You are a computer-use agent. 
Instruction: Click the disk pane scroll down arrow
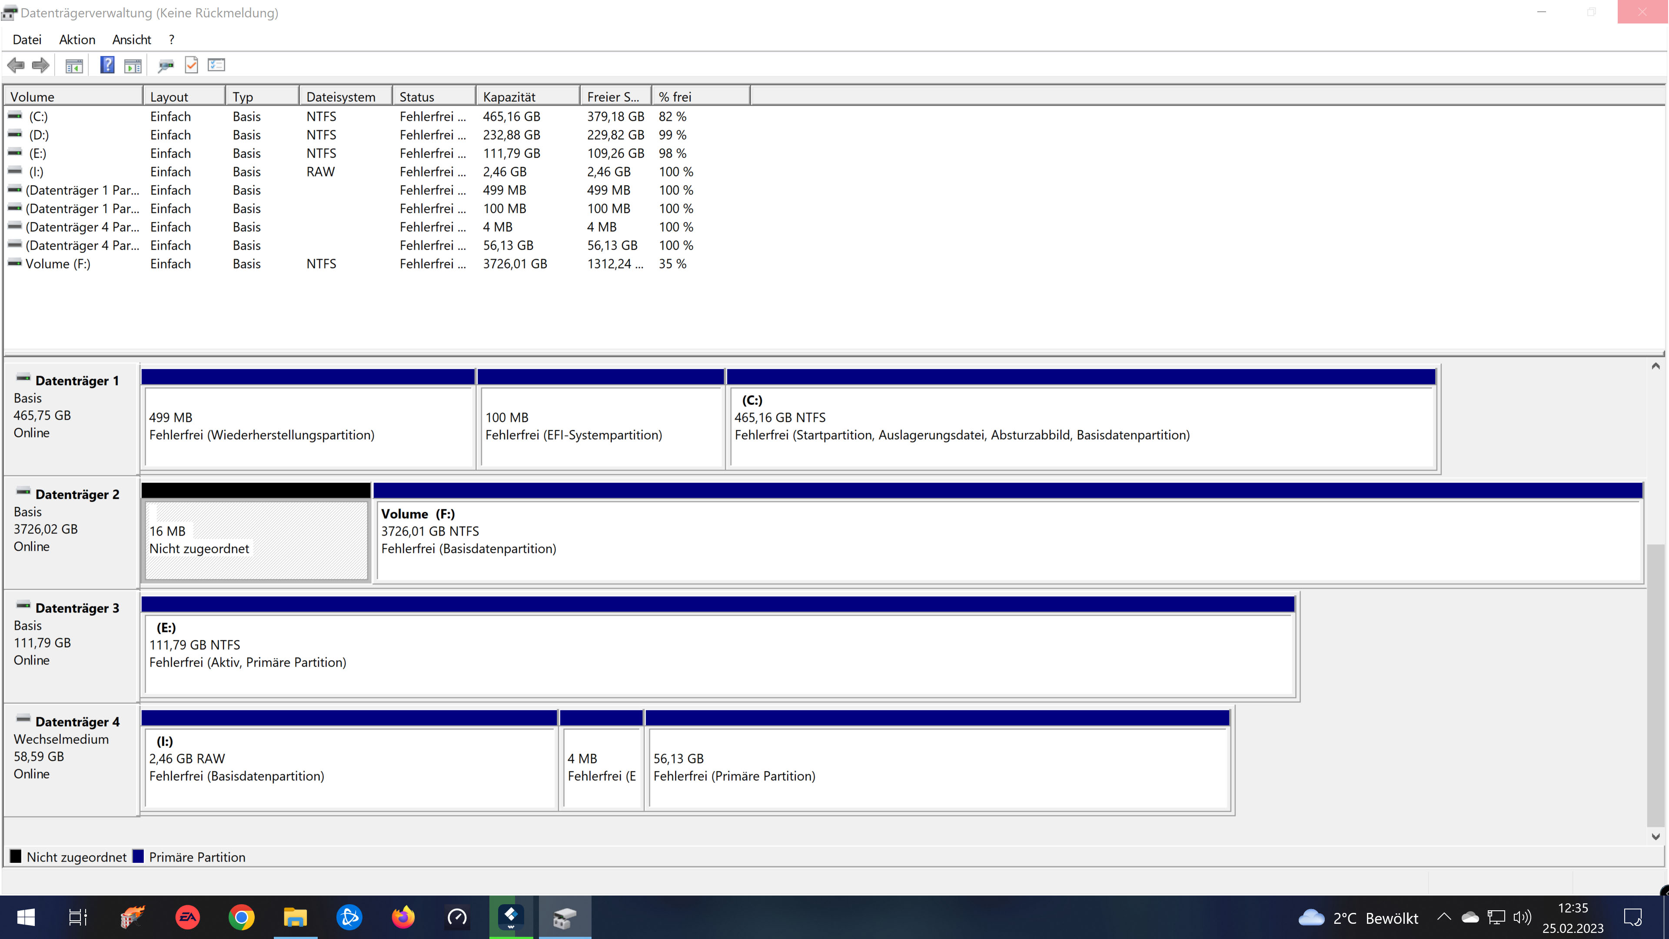pyautogui.click(x=1656, y=836)
